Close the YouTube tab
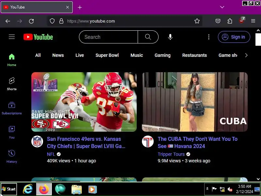Viewport: 261px width, 196px height. [x=68, y=7]
